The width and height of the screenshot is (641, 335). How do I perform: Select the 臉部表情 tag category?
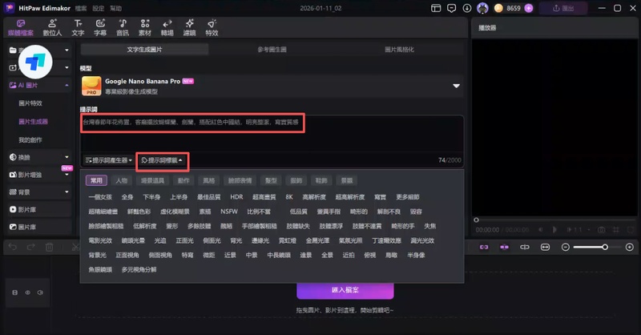tap(240, 180)
